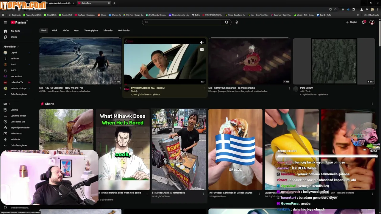Start voice search with microphone icon
This screenshot has width=381, height=214.
[x=237, y=22]
